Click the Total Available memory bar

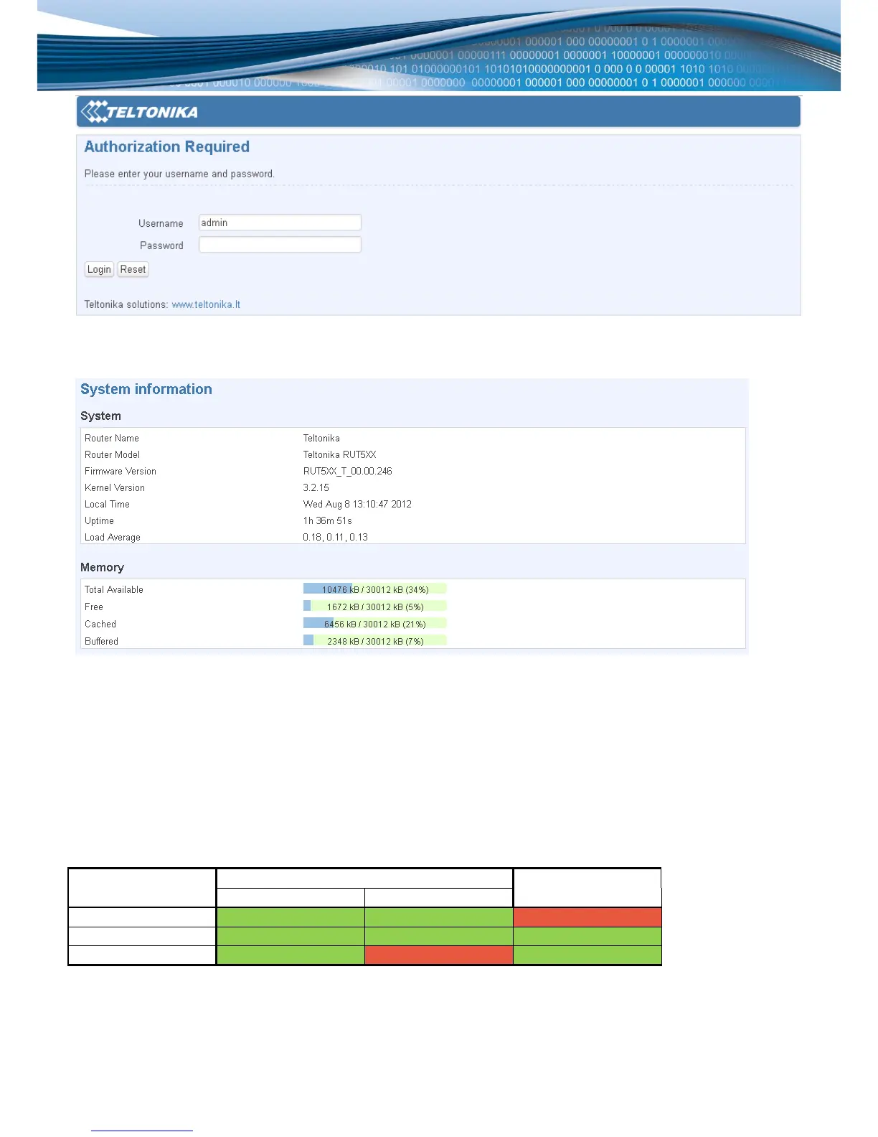[x=374, y=589]
